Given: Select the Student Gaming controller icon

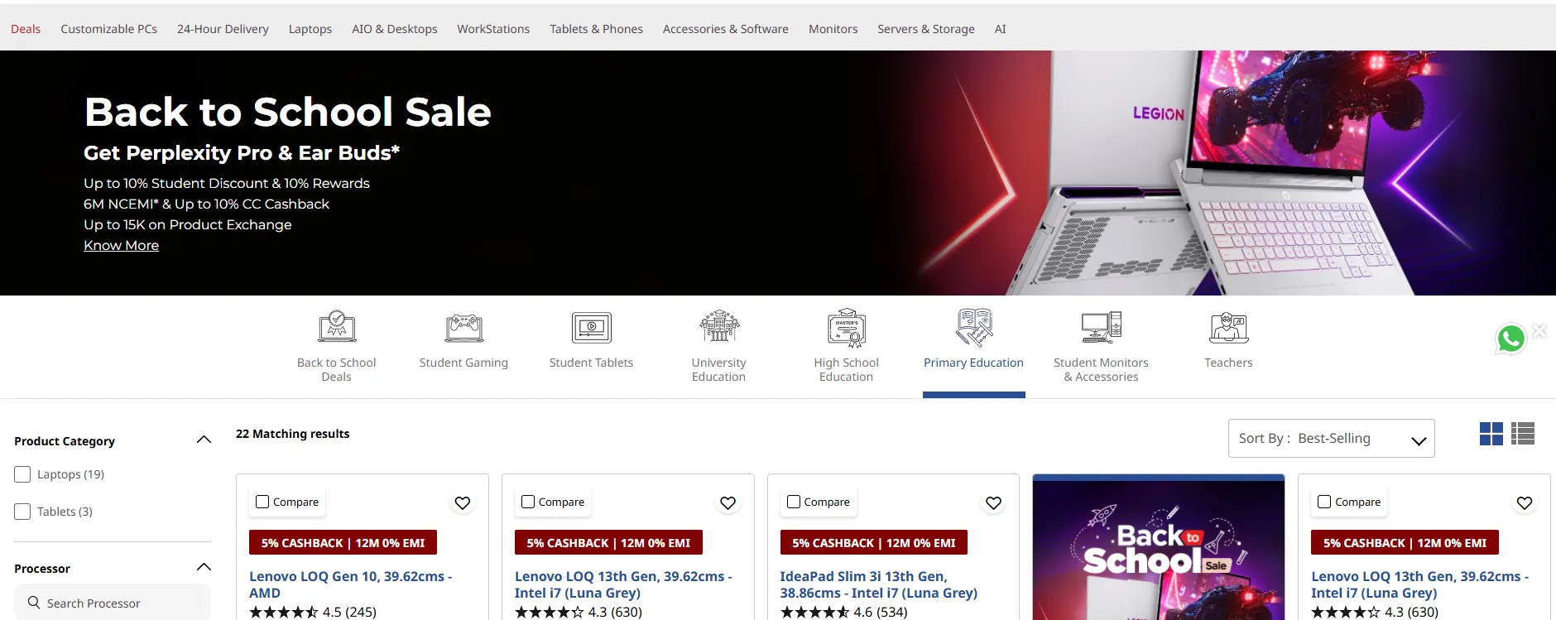Looking at the screenshot, I should [464, 328].
